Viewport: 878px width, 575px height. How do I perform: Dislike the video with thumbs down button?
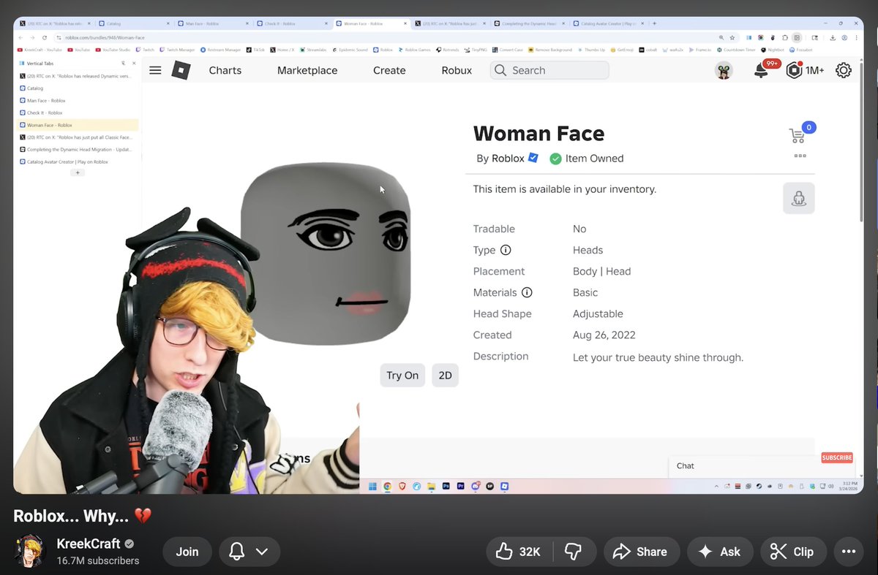click(574, 552)
